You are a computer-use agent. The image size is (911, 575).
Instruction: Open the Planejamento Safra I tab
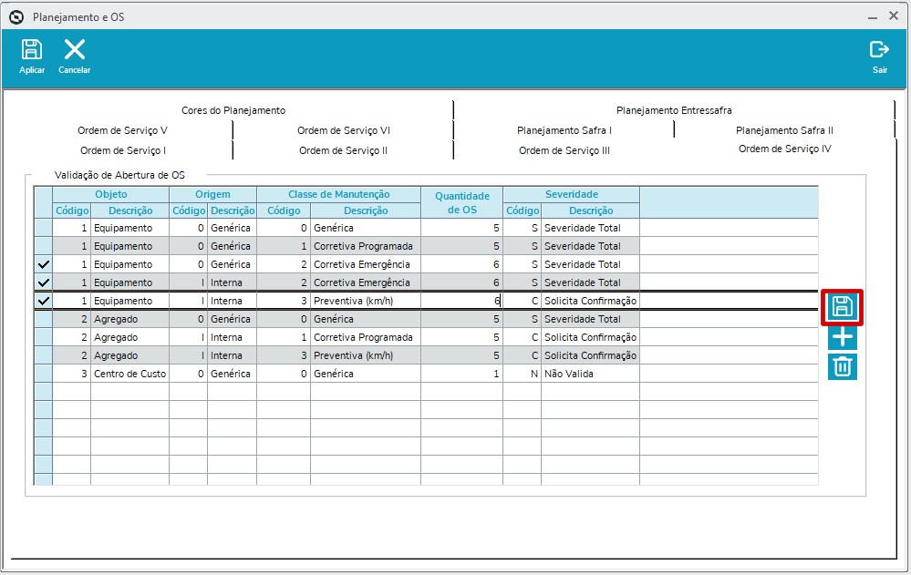point(564,130)
